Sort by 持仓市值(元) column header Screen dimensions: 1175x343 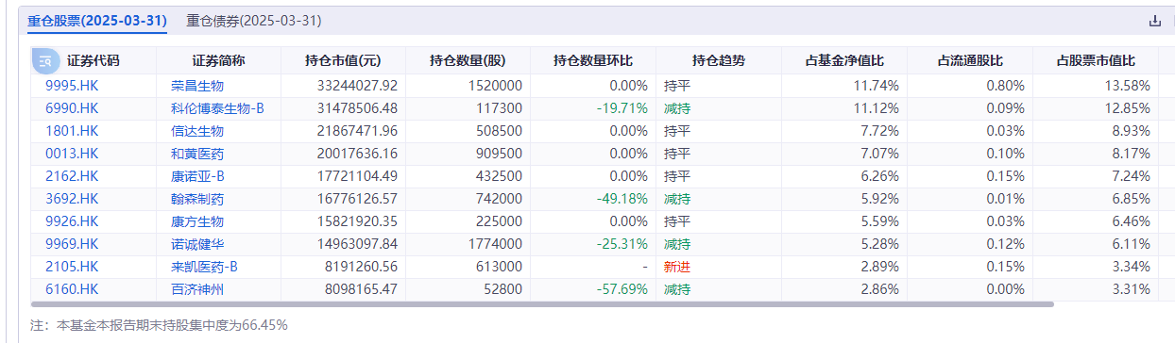(343, 61)
